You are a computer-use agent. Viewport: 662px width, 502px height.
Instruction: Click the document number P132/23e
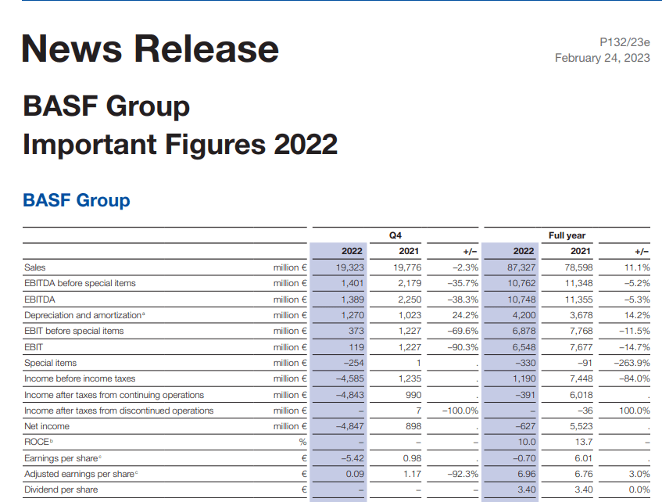click(623, 42)
